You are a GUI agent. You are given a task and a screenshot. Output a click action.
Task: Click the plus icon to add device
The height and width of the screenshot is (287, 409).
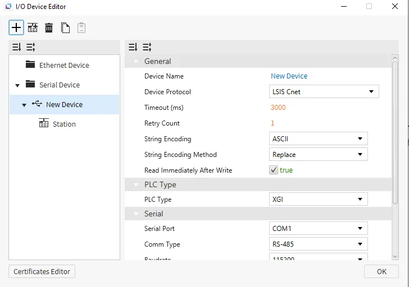point(16,27)
